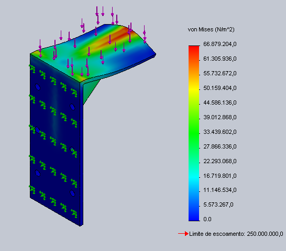Screen dimensions: 286x251
Task: Click the legend value 5.573.267,0
Action: tap(218, 204)
